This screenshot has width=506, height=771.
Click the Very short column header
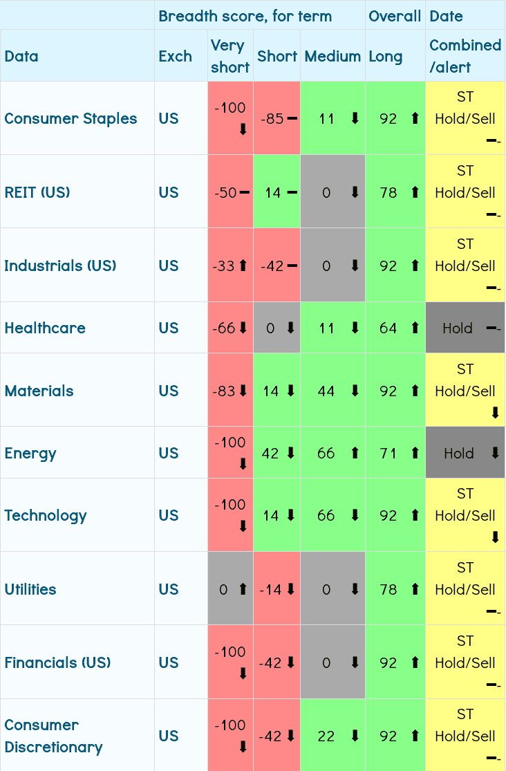click(229, 56)
